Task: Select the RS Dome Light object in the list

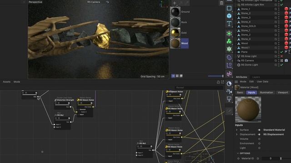Action: (x=250, y=65)
